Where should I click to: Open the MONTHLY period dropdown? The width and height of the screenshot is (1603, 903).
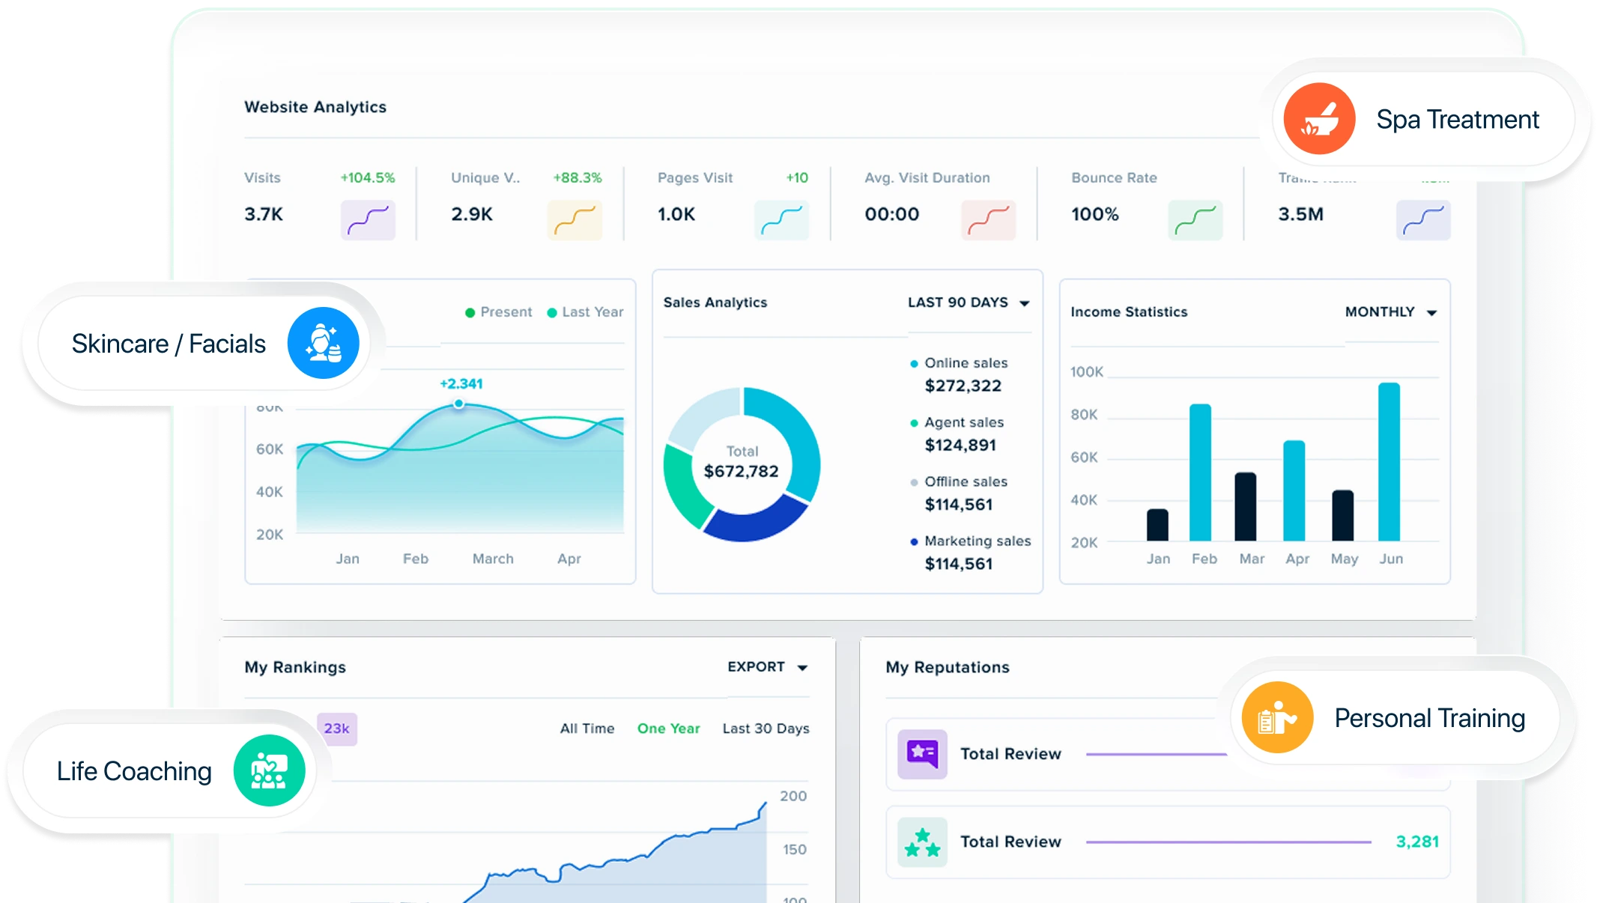point(1390,312)
